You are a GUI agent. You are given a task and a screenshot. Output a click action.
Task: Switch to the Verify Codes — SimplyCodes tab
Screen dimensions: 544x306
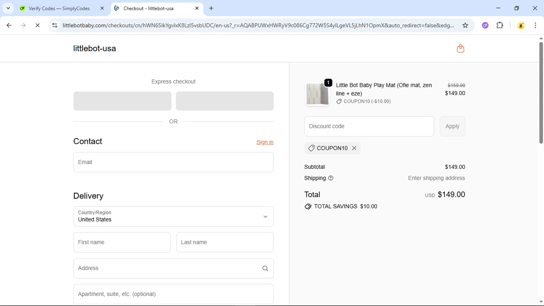pyautogui.click(x=59, y=8)
